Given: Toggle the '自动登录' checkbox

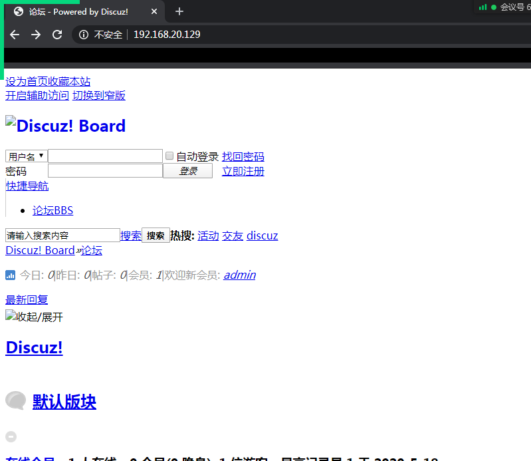Looking at the screenshot, I should pos(169,156).
